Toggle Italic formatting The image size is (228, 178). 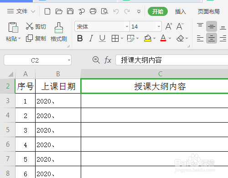(91, 38)
